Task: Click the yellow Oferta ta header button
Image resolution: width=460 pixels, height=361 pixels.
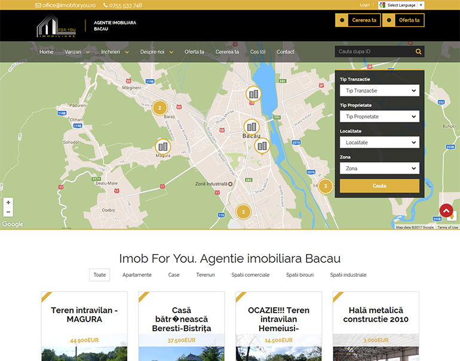Action: point(403,20)
